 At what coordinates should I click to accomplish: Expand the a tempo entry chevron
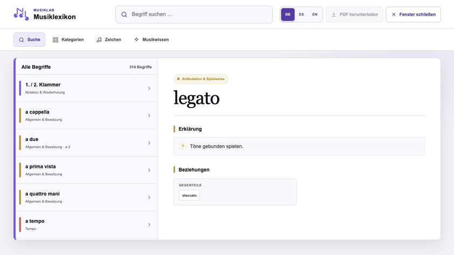click(x=149, y=225)
